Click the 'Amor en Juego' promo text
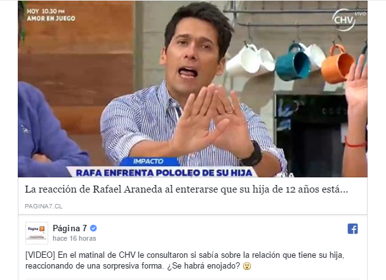The image size is (386, 280). point(51,18)
